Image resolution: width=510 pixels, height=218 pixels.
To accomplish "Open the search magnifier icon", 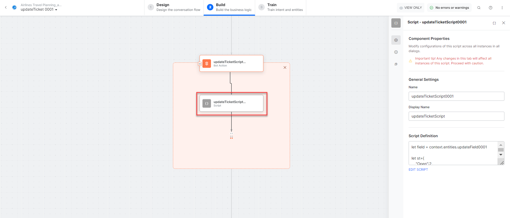I will click(479, 8).
